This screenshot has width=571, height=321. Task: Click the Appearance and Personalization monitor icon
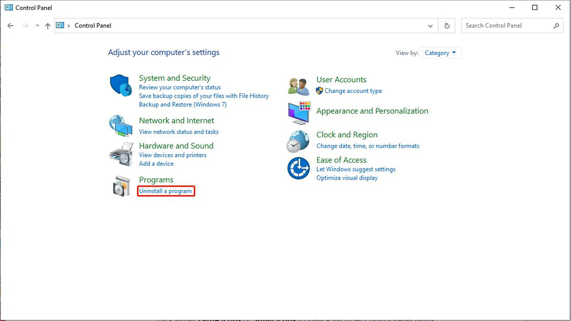pyautogui.click(x=298, y=113)
